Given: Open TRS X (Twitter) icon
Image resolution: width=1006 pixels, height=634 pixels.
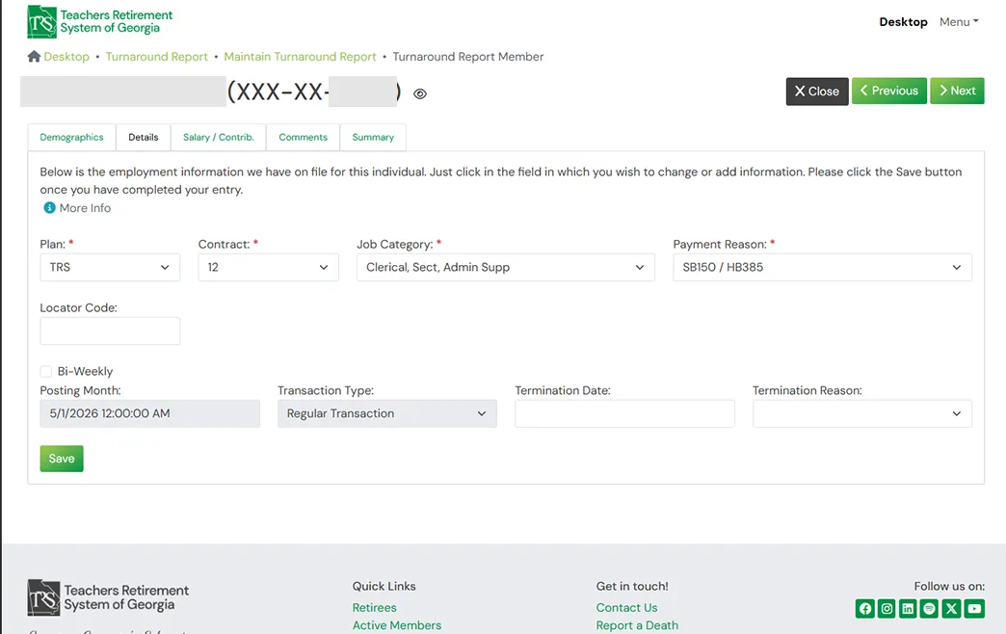Looking at the screenshot, I should 951,608.
